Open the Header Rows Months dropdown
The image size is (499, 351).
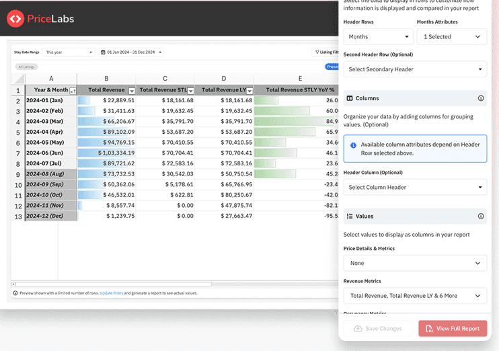click(379, 36)
